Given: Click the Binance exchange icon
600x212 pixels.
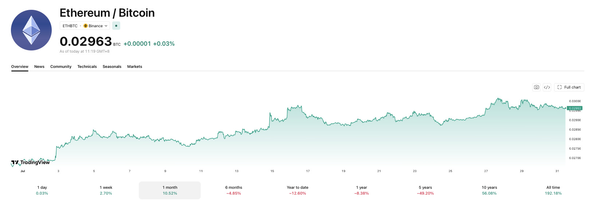Looking at the screenshot, I should 86,26.
